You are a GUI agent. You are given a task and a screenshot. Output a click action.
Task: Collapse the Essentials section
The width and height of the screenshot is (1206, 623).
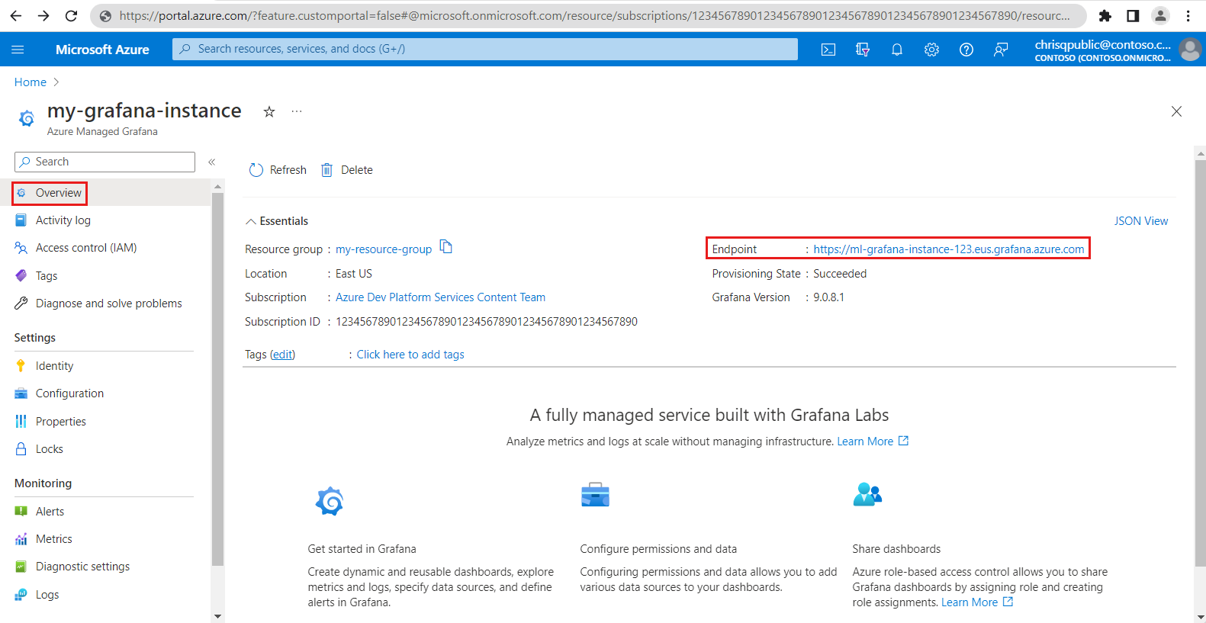point(250,221)
